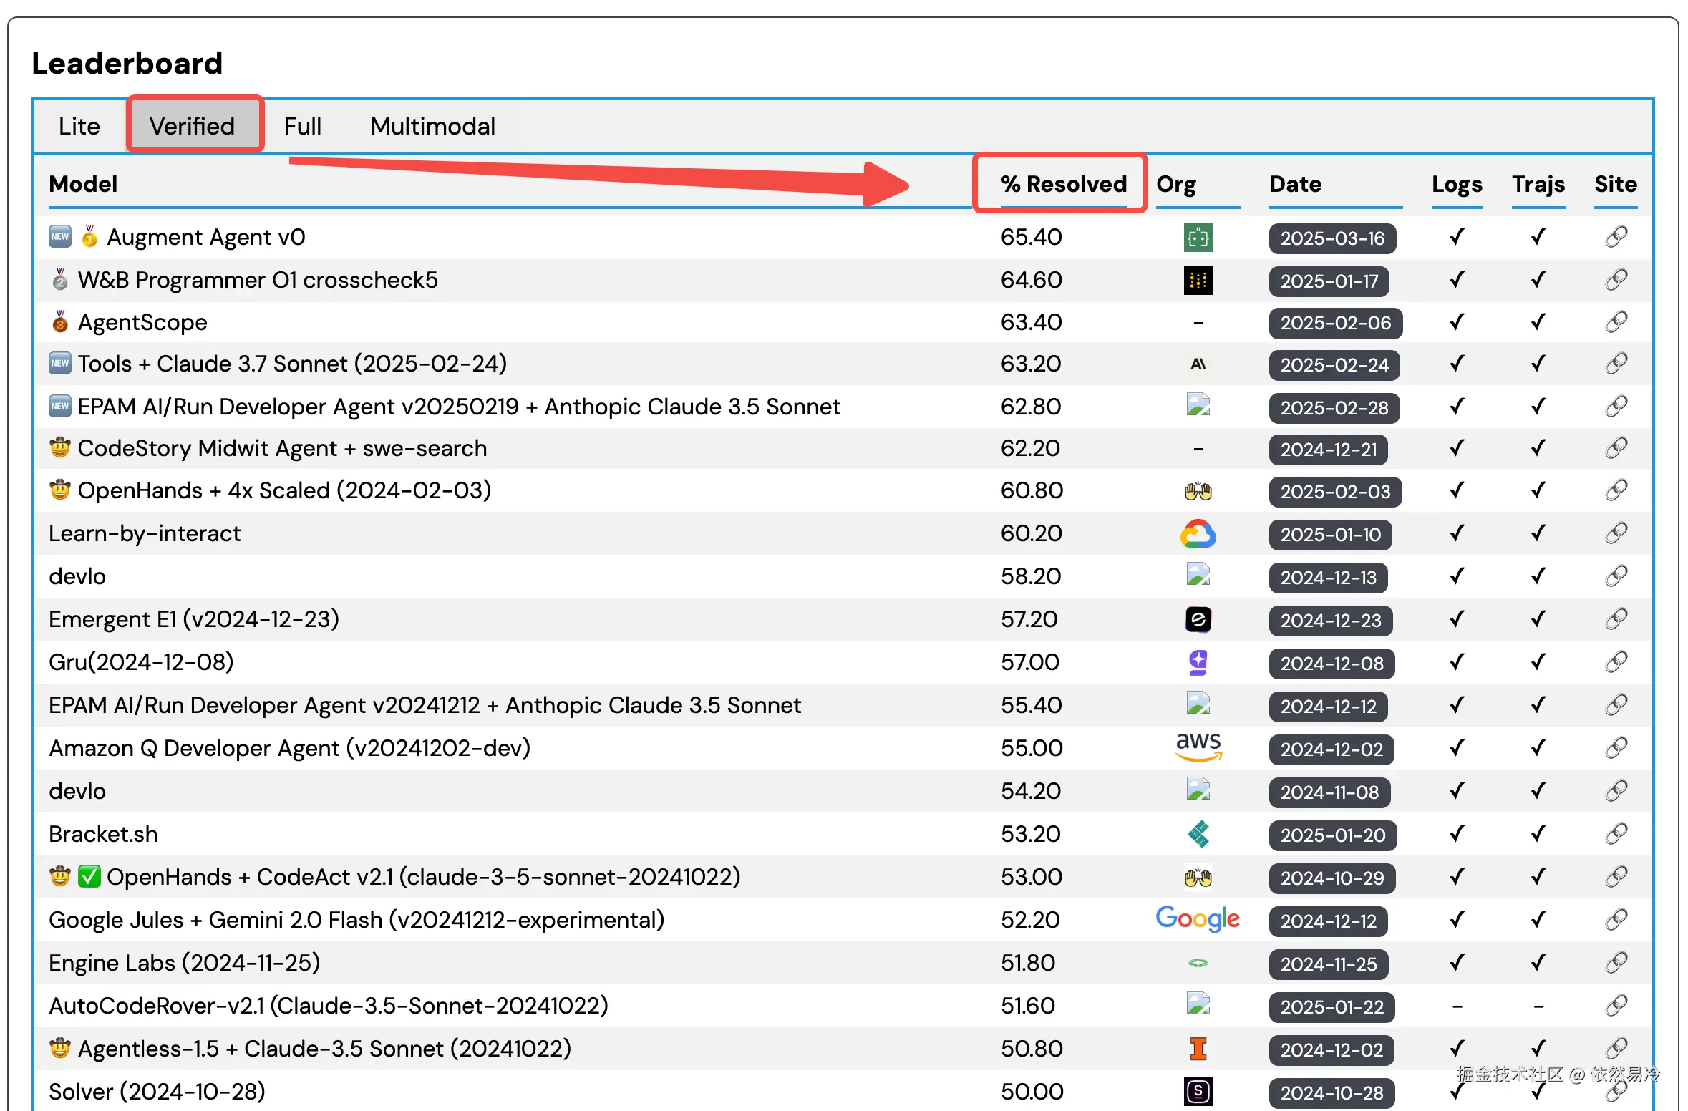
Task: Sort by % Resolved column header
Action: click(x=1063, y=184)
